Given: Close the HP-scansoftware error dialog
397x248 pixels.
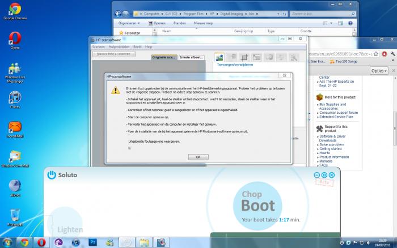Looking at the screenshot, I should pos(285,75).
